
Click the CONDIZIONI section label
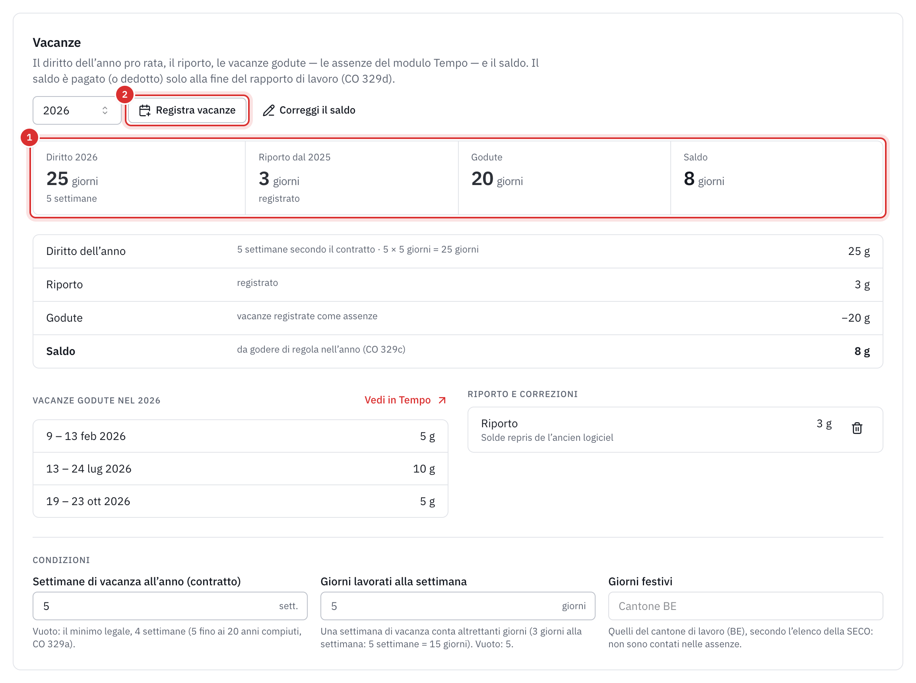tap(61, 560)
